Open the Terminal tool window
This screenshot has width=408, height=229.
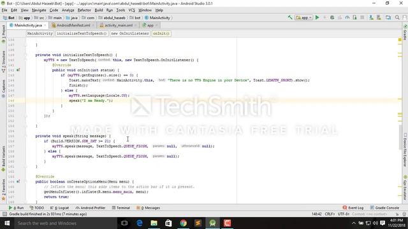[x=121, y=208]
